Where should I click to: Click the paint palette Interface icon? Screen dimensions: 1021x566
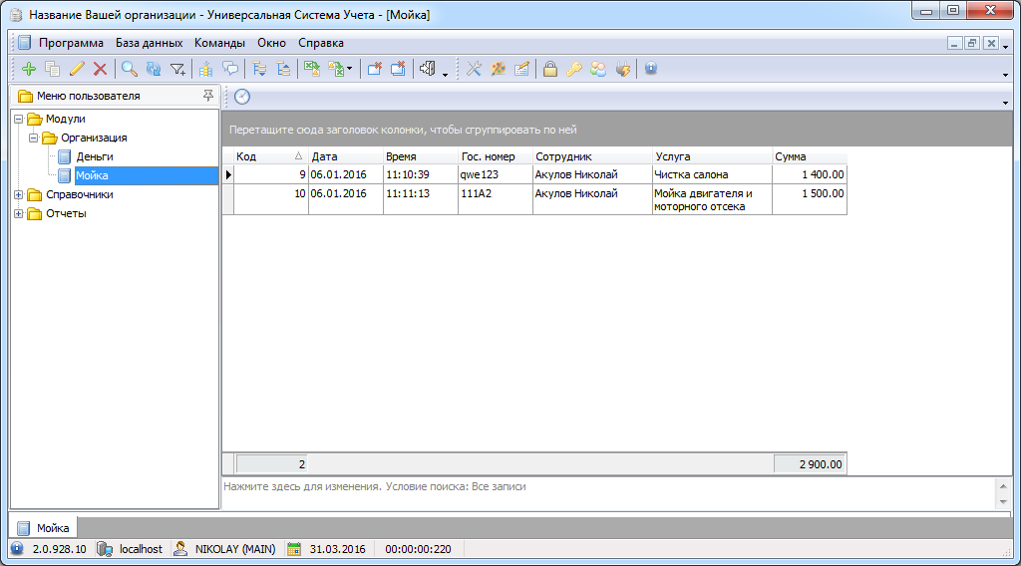(x=499, y=69)
